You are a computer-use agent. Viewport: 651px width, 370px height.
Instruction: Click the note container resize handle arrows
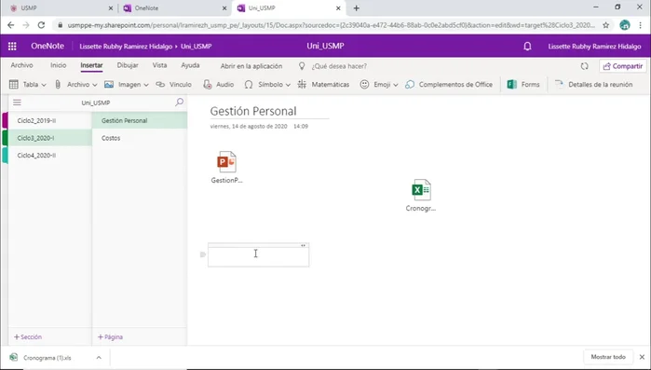[303, 245]
